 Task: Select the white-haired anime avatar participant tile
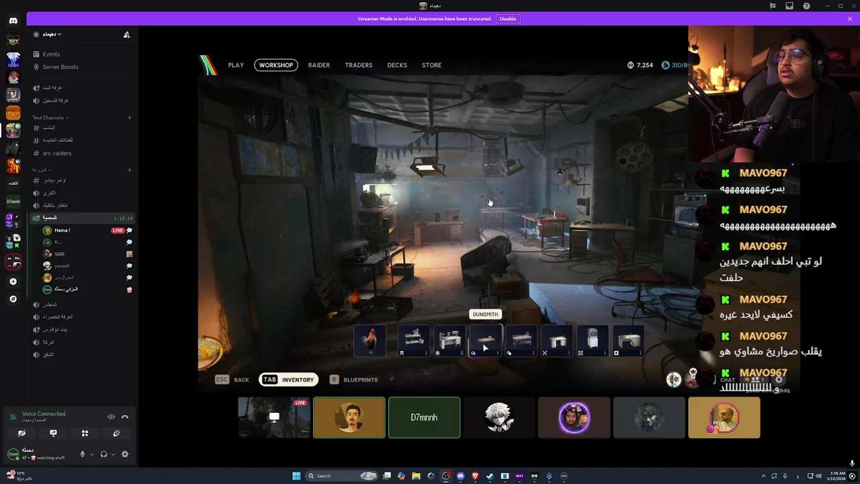click(x=499, y=417)
